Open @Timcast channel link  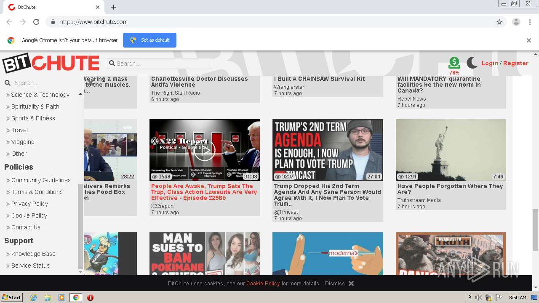286,212
